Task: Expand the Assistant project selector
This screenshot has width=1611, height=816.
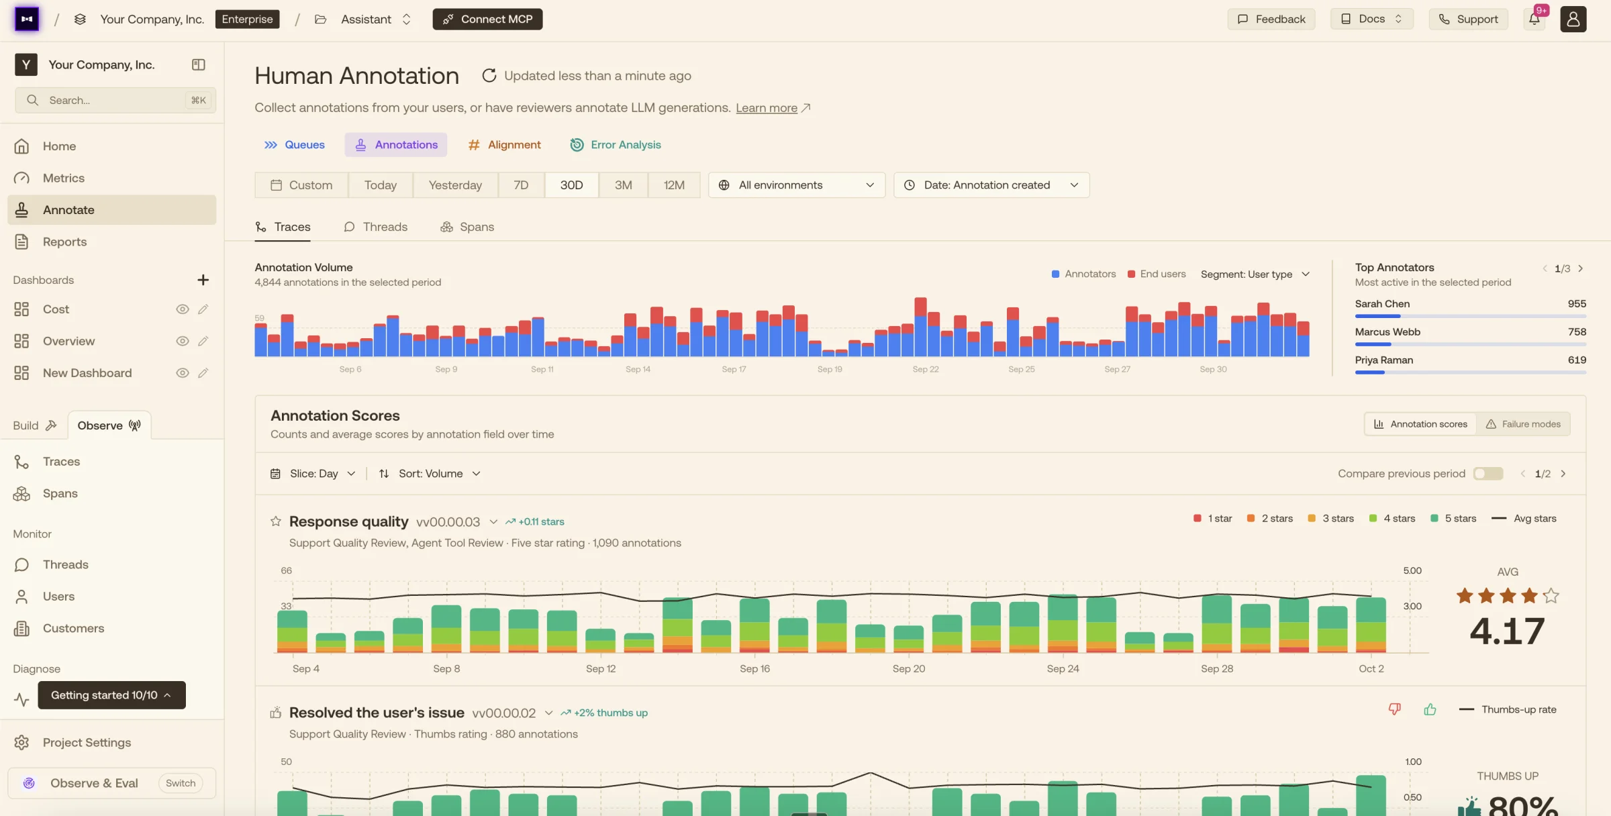Action: [362, 19]
